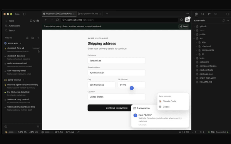Viewport: 231px width, 144px height.
Task: Open SSH Connected status indicator
Action: click(218, 132)
